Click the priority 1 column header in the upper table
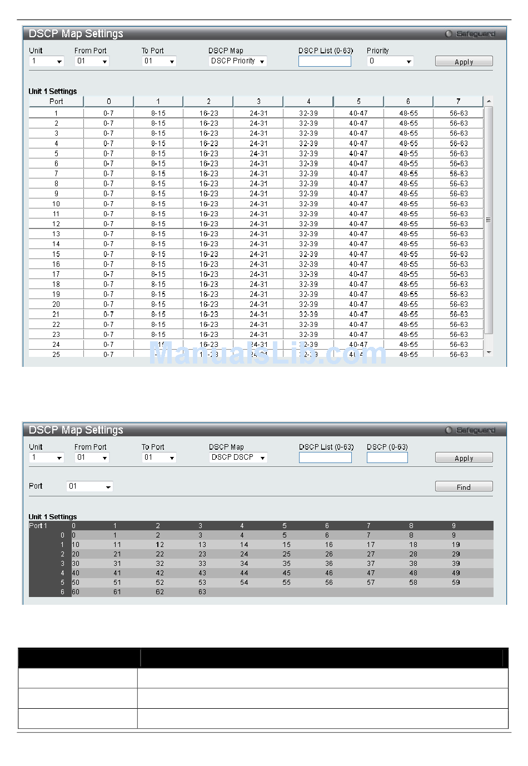 click(x=158, y=101)
